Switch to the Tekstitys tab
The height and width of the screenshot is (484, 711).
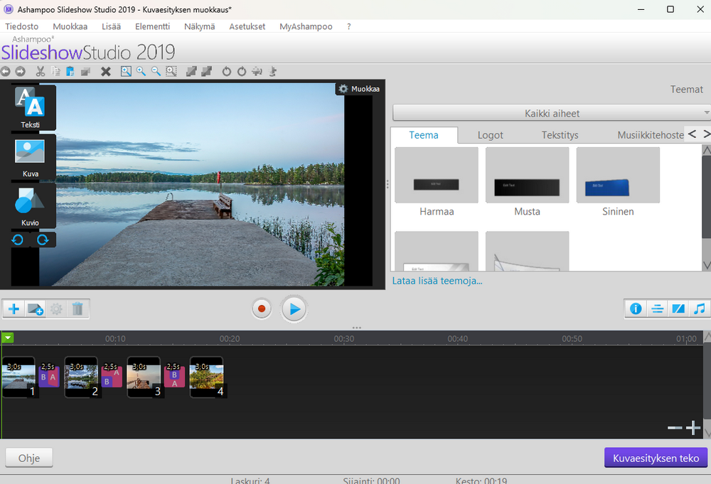coord(560,135)
